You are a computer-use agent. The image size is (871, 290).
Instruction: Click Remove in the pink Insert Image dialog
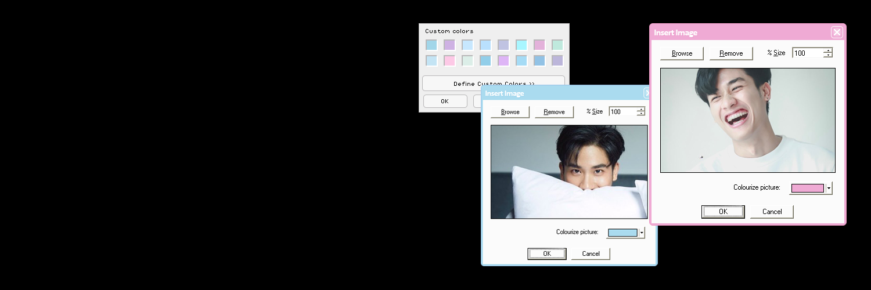pyautogui.click(x=731, y=53)
